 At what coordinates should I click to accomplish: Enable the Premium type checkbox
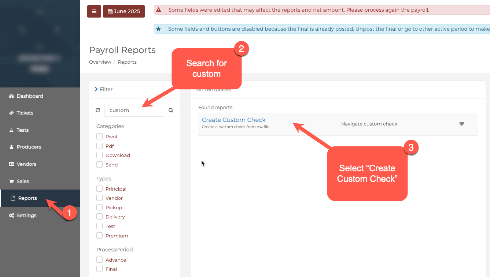click(99, 236)
